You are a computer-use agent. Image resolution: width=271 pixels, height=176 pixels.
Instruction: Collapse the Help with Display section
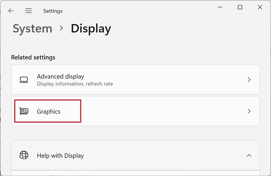249,156
